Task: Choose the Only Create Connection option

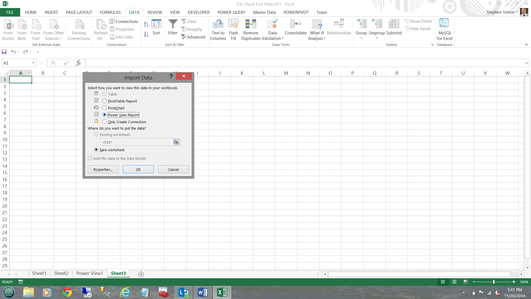Action: [x=105, y=122]
